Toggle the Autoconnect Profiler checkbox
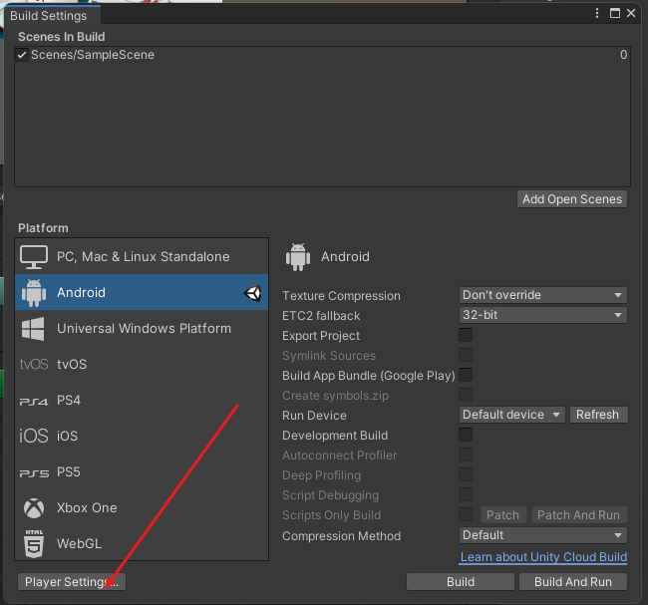The image size is (648, 605). [x=466, y=454]
